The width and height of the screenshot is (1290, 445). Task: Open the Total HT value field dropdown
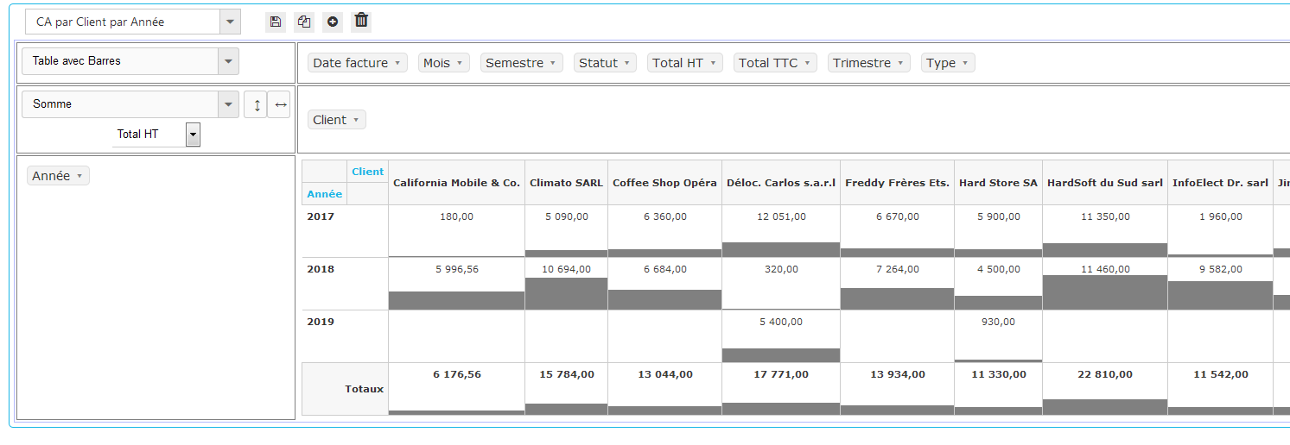click(193, 134)
